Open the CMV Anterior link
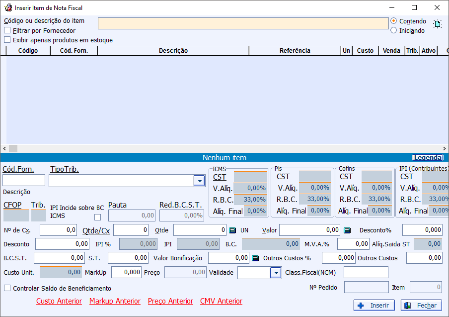The width and height of the screenshot is (449, 317). click(x=221, y=301)
